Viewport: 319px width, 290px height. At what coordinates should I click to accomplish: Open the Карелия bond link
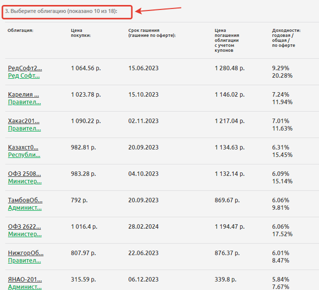(23, 94)
